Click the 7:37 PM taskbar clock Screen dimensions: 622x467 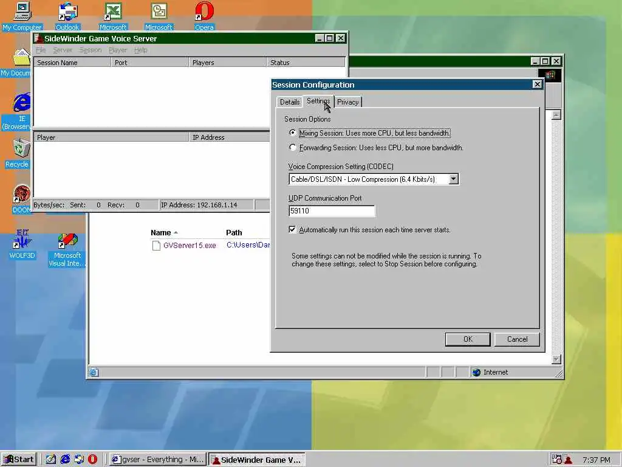[596, 460]
